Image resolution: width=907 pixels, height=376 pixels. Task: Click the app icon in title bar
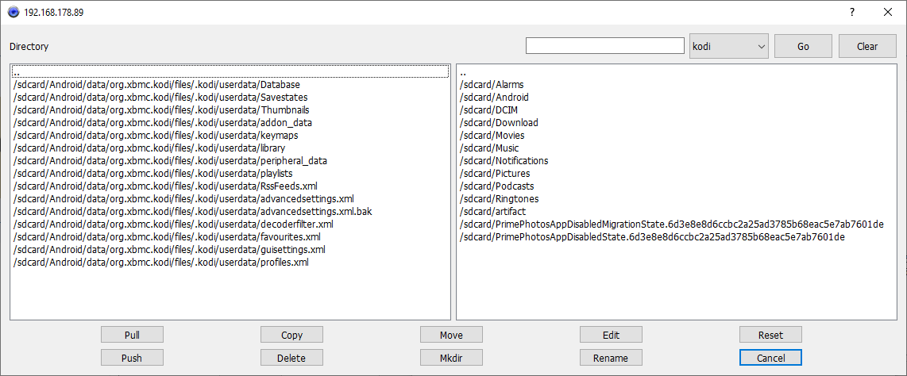tap(13, 12)
